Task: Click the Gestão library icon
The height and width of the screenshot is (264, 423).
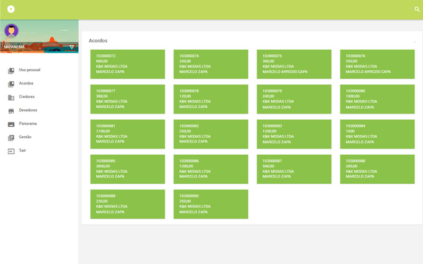Action: [x=11, y=137]
